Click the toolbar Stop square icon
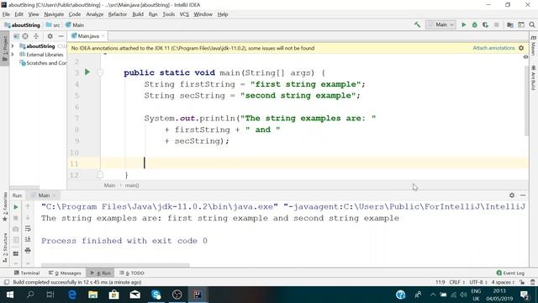This screenshot has height=303, width=538. click(x=496, y=24)
